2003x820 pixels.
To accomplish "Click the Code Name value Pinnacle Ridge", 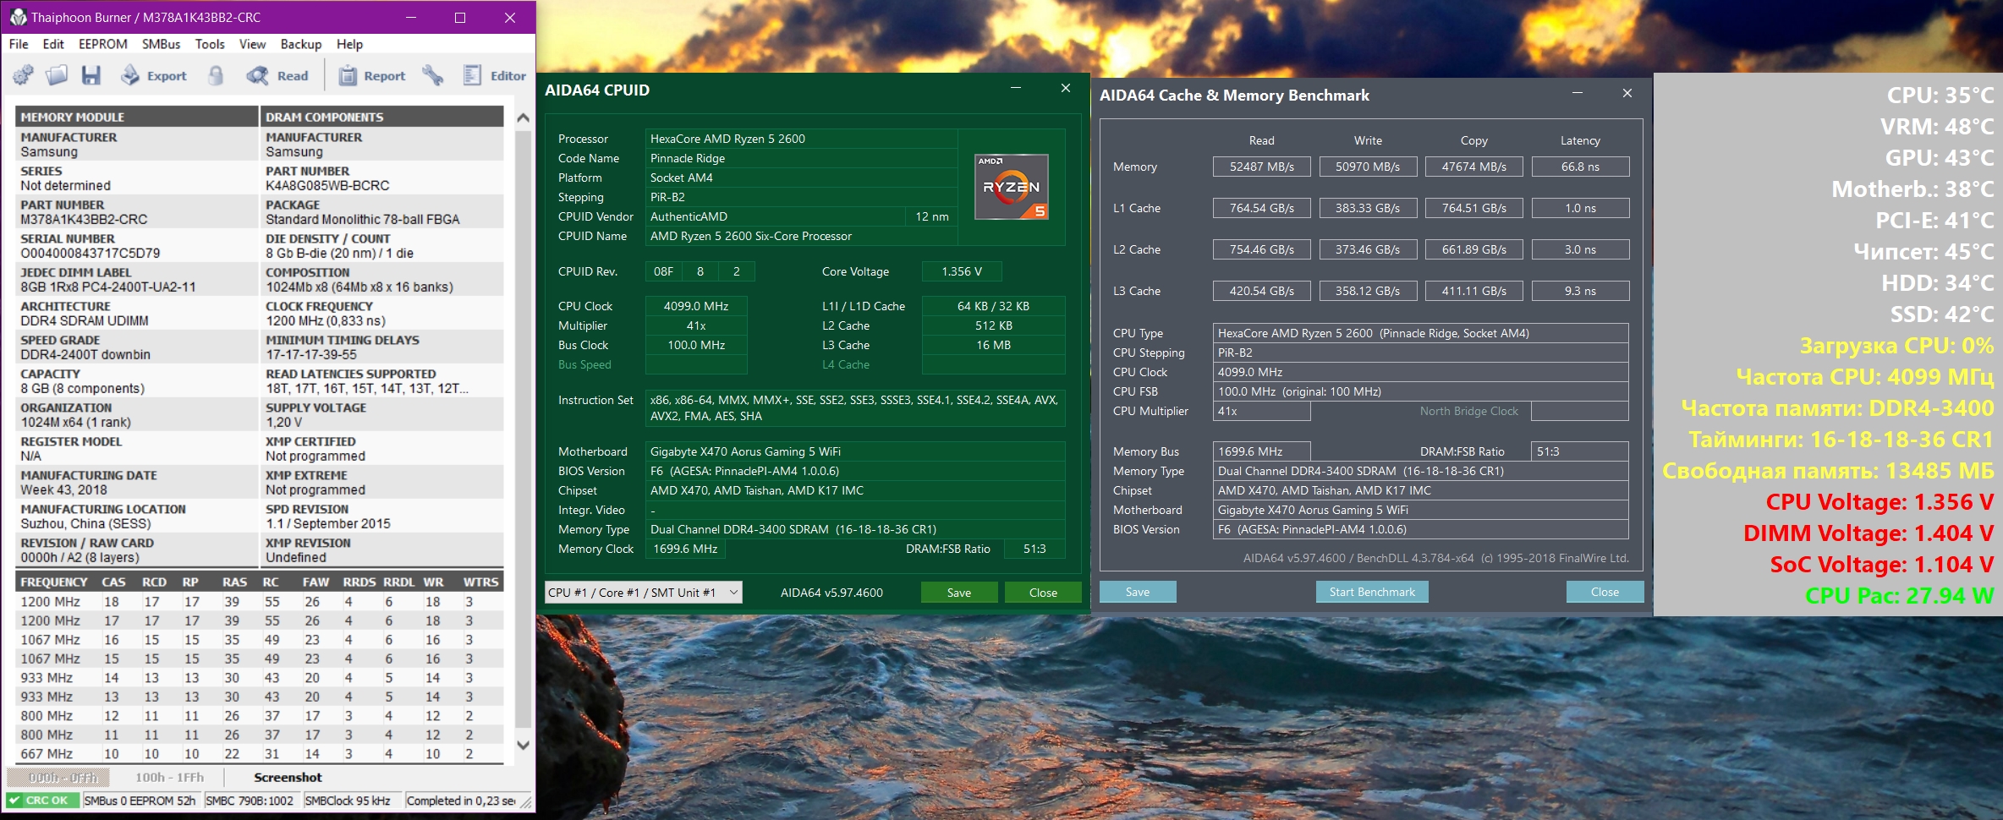I will (802, 158).
